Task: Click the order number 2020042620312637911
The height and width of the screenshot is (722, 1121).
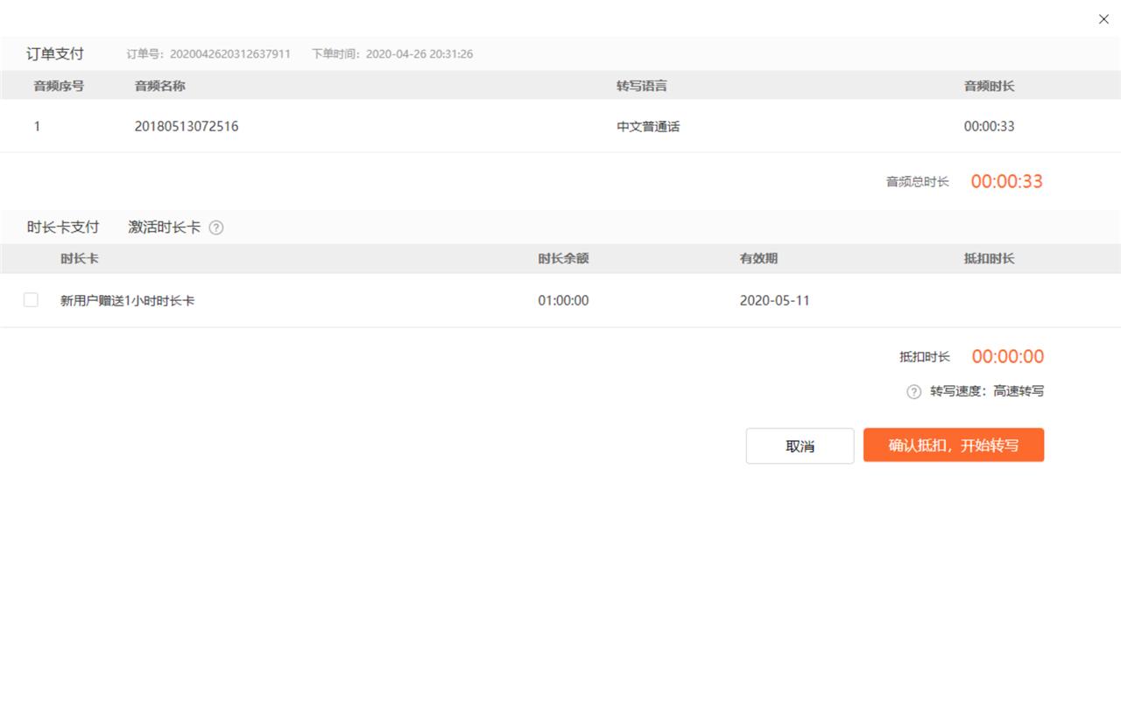Action: (x=229, y=53)
